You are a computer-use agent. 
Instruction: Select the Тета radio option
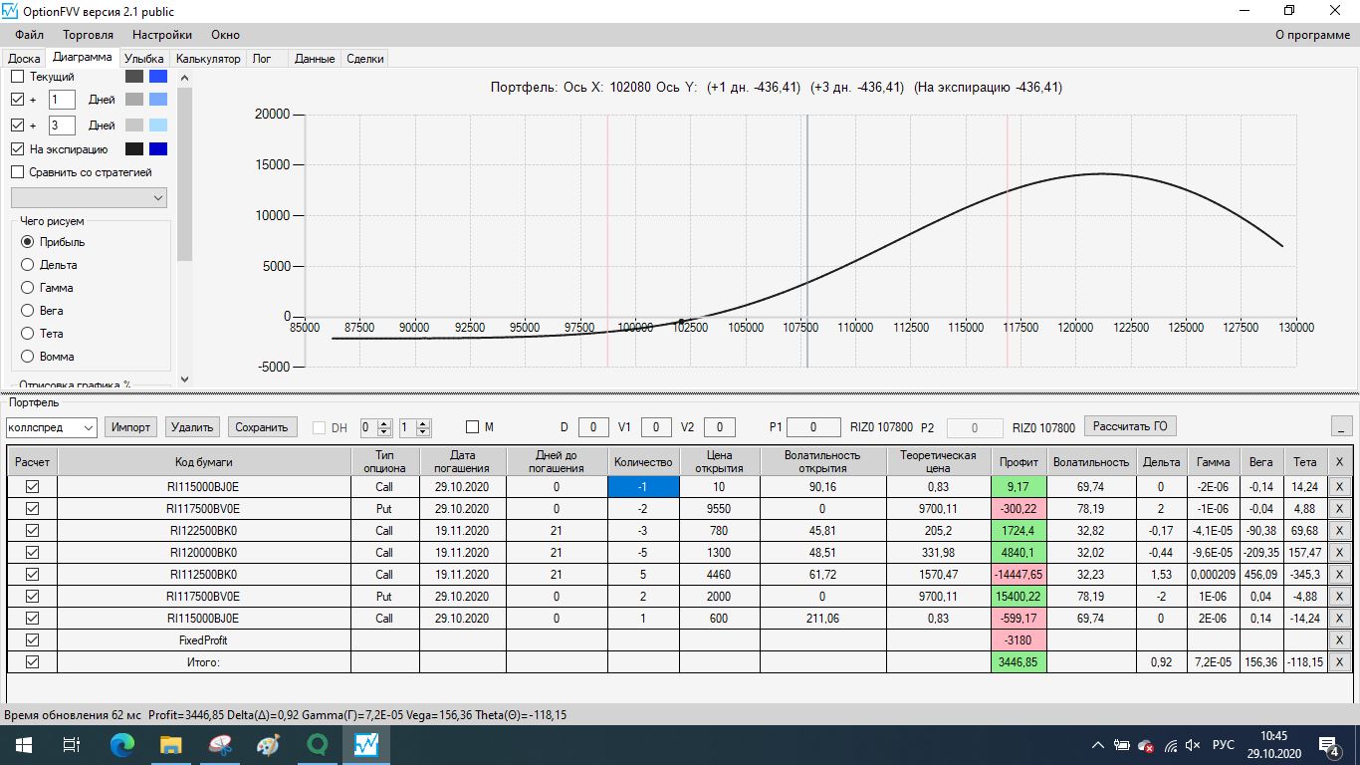pos(28,334)
